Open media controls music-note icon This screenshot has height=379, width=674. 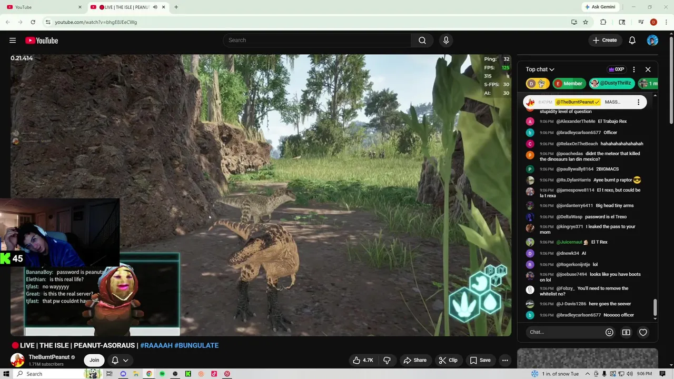[641, 22]
